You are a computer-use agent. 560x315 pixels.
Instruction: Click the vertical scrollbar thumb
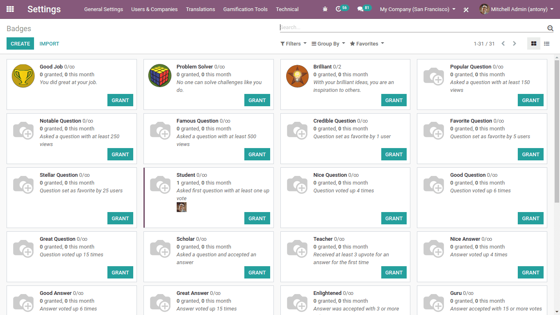tap(557, 131)
